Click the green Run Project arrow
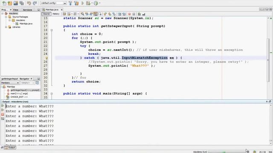273x153 pixels. click(83, 3)
